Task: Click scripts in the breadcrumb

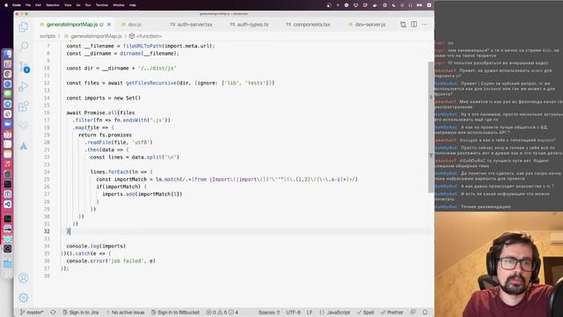Action: tap(48, 36)
